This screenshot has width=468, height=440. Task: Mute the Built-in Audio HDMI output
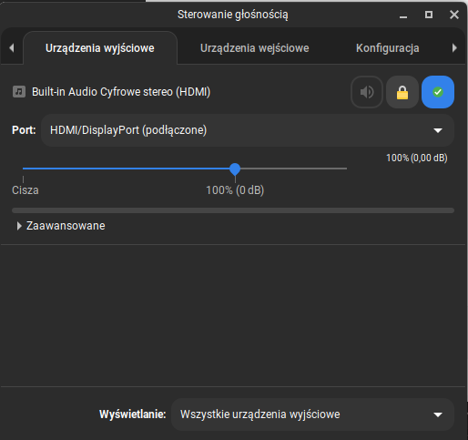367,92
